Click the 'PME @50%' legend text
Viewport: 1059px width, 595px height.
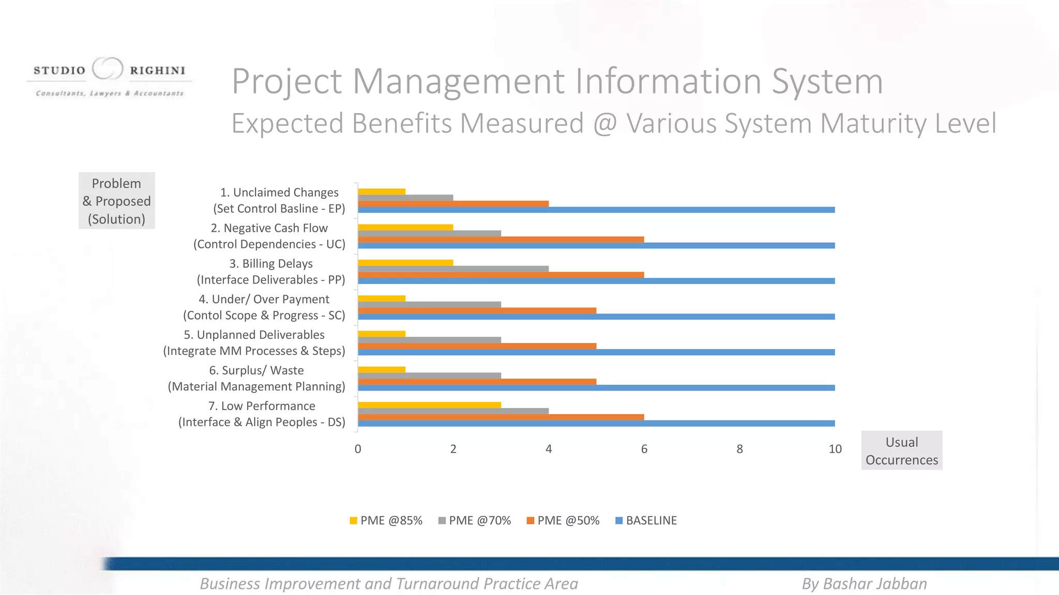[568, 521]
